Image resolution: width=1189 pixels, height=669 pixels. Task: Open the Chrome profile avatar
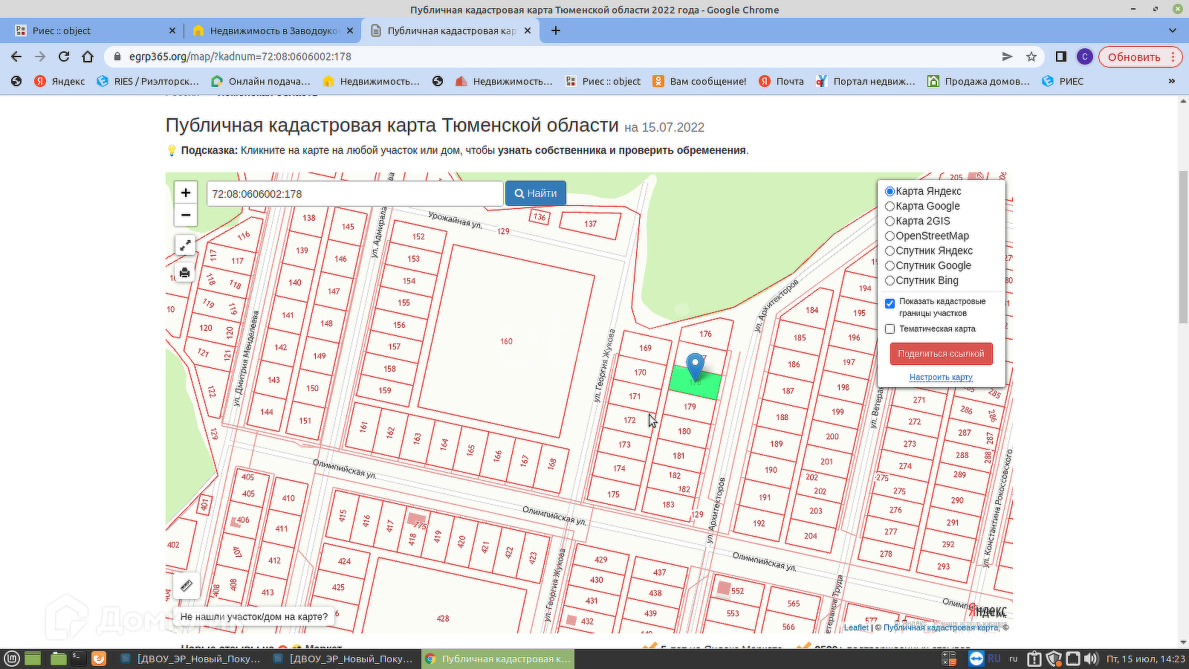tap(1085, 56)
